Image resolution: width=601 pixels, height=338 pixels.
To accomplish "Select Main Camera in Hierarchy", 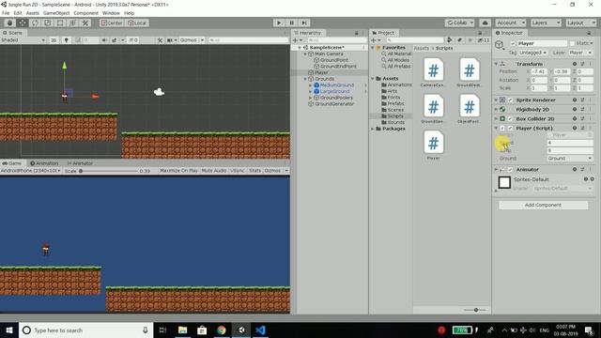I will pyautogui.click(x=329, y=54).
